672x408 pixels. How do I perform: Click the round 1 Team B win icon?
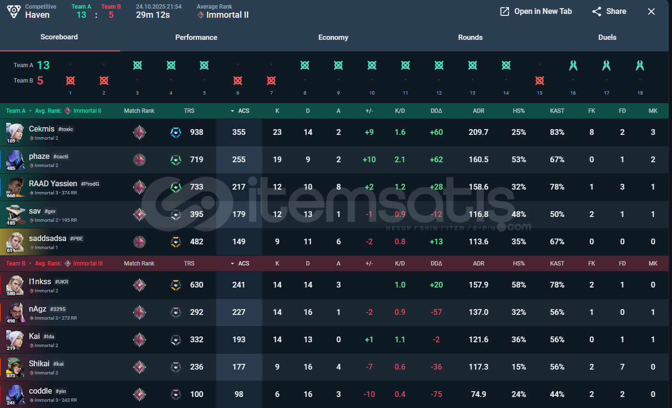tap(70, 81)
